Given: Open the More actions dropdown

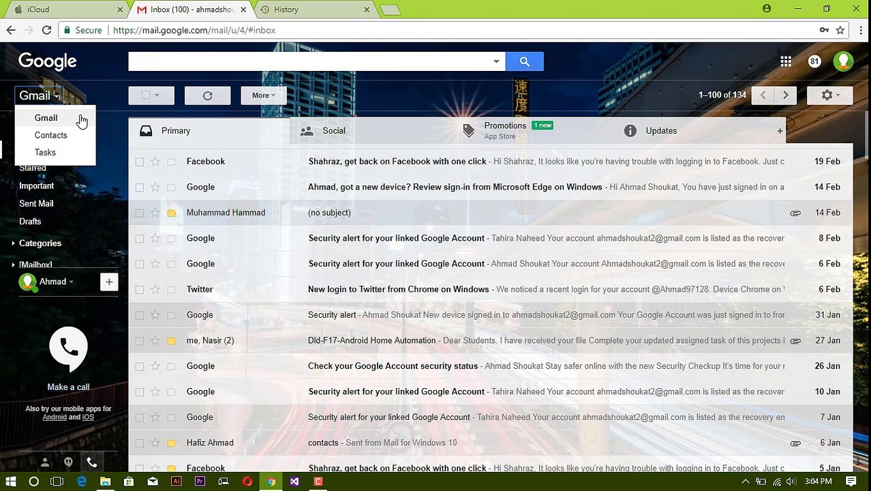Looking at the screenshot, I should 263,95.
